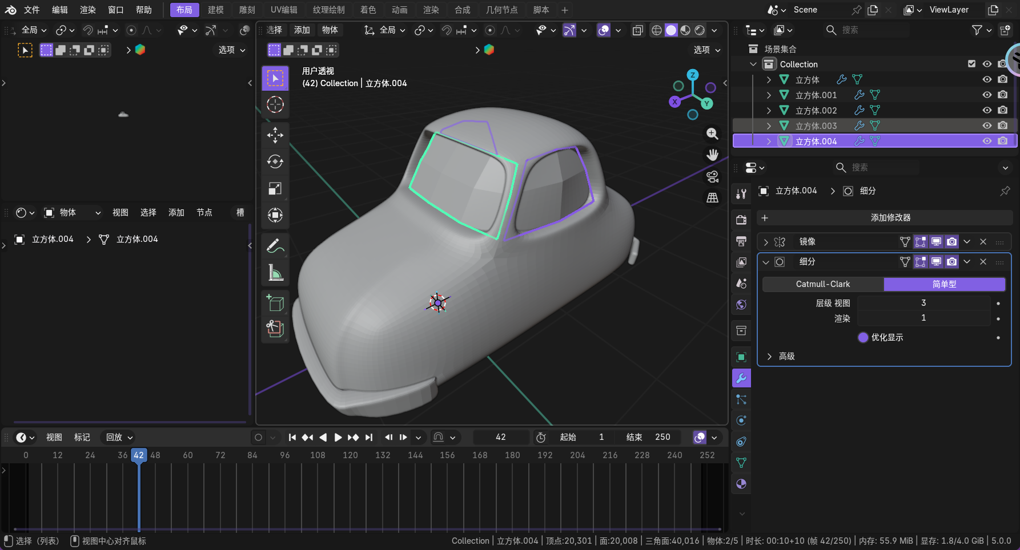Select the Annotate pencil tool

coord(275,246)
